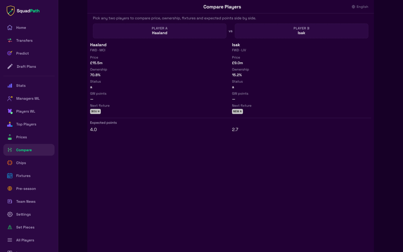Click Haaland's ownership 70.8%
The width and height of the screenshot is (403, 252).
pyautogui.click(x=95, y=75)
